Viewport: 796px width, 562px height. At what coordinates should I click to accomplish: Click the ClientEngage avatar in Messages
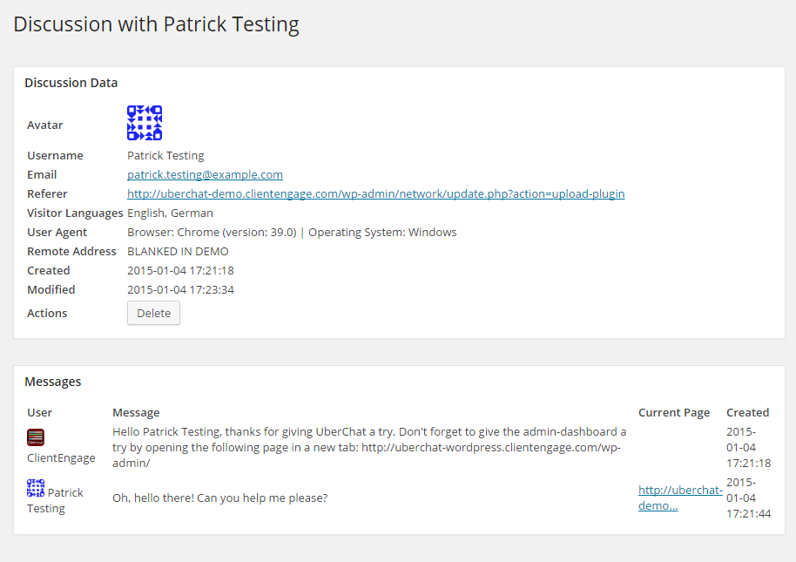tap(36, 437)
